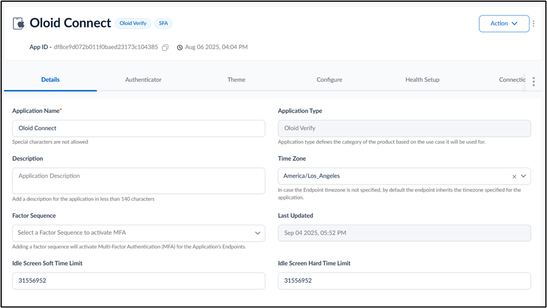Image resolution: width=547 pixels, height=308 pixels.
Task: Click the Oloid Connect page title
Action: pyautogui.click(x=71, y=23)
